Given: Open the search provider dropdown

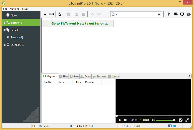Looking at the screenshot, I should click(x=114, y=14).
